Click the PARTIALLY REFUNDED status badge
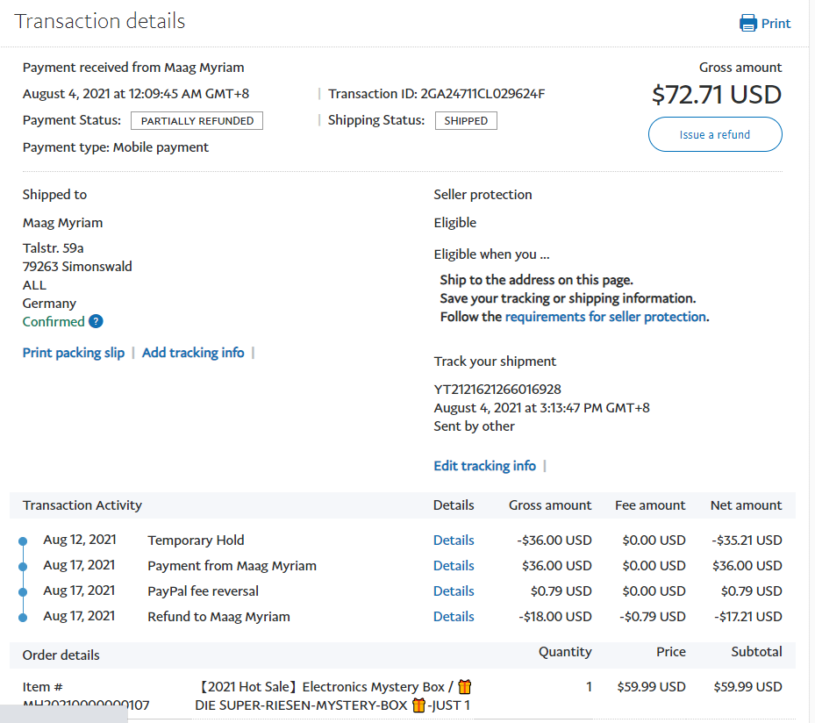This screenshot has height=723, width=815. 197,121
